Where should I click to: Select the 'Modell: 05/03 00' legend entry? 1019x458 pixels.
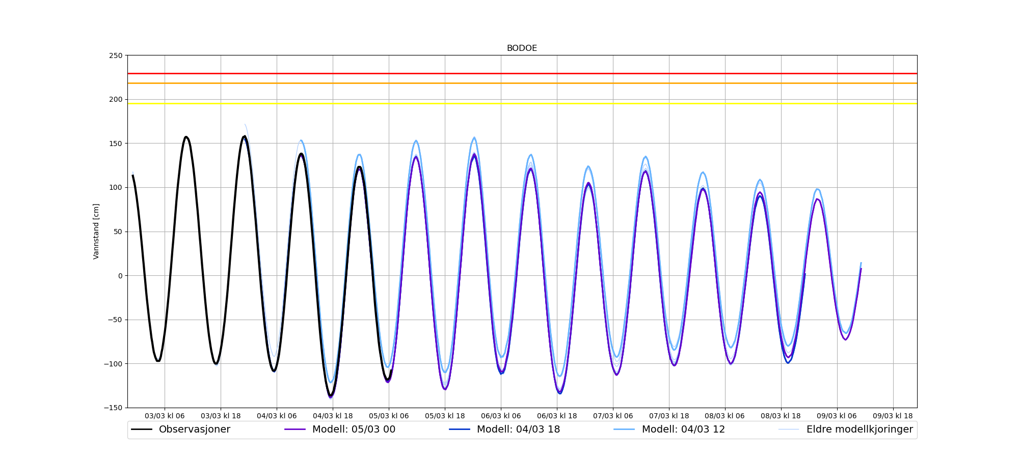354,430
